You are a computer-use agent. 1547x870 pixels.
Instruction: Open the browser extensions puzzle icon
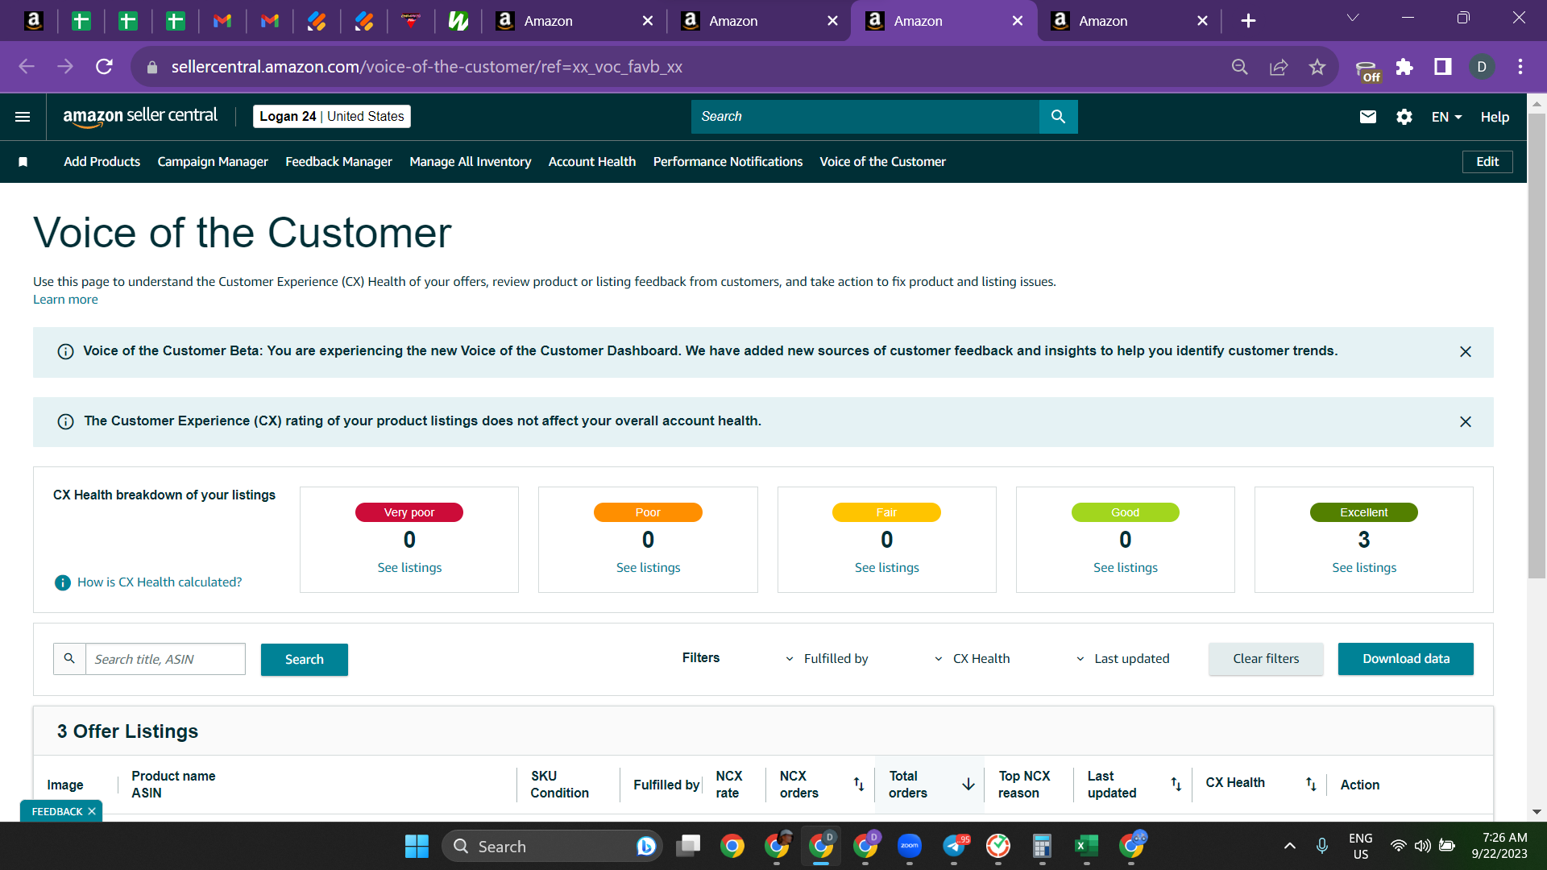(1404, 67)
